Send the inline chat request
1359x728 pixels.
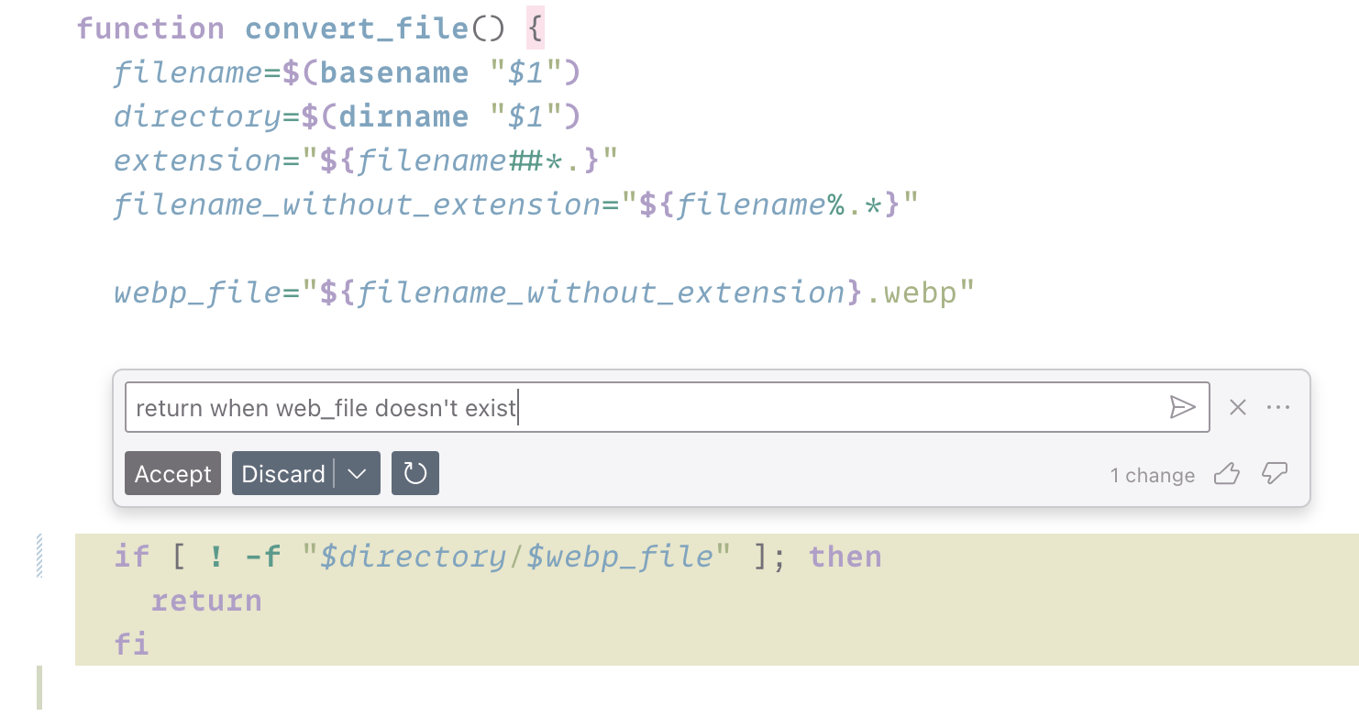[x=1182, y=407]
